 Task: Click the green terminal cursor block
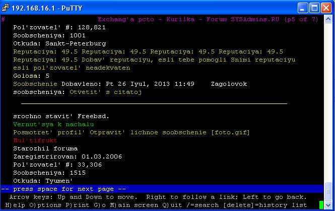[x=321, y=205]
